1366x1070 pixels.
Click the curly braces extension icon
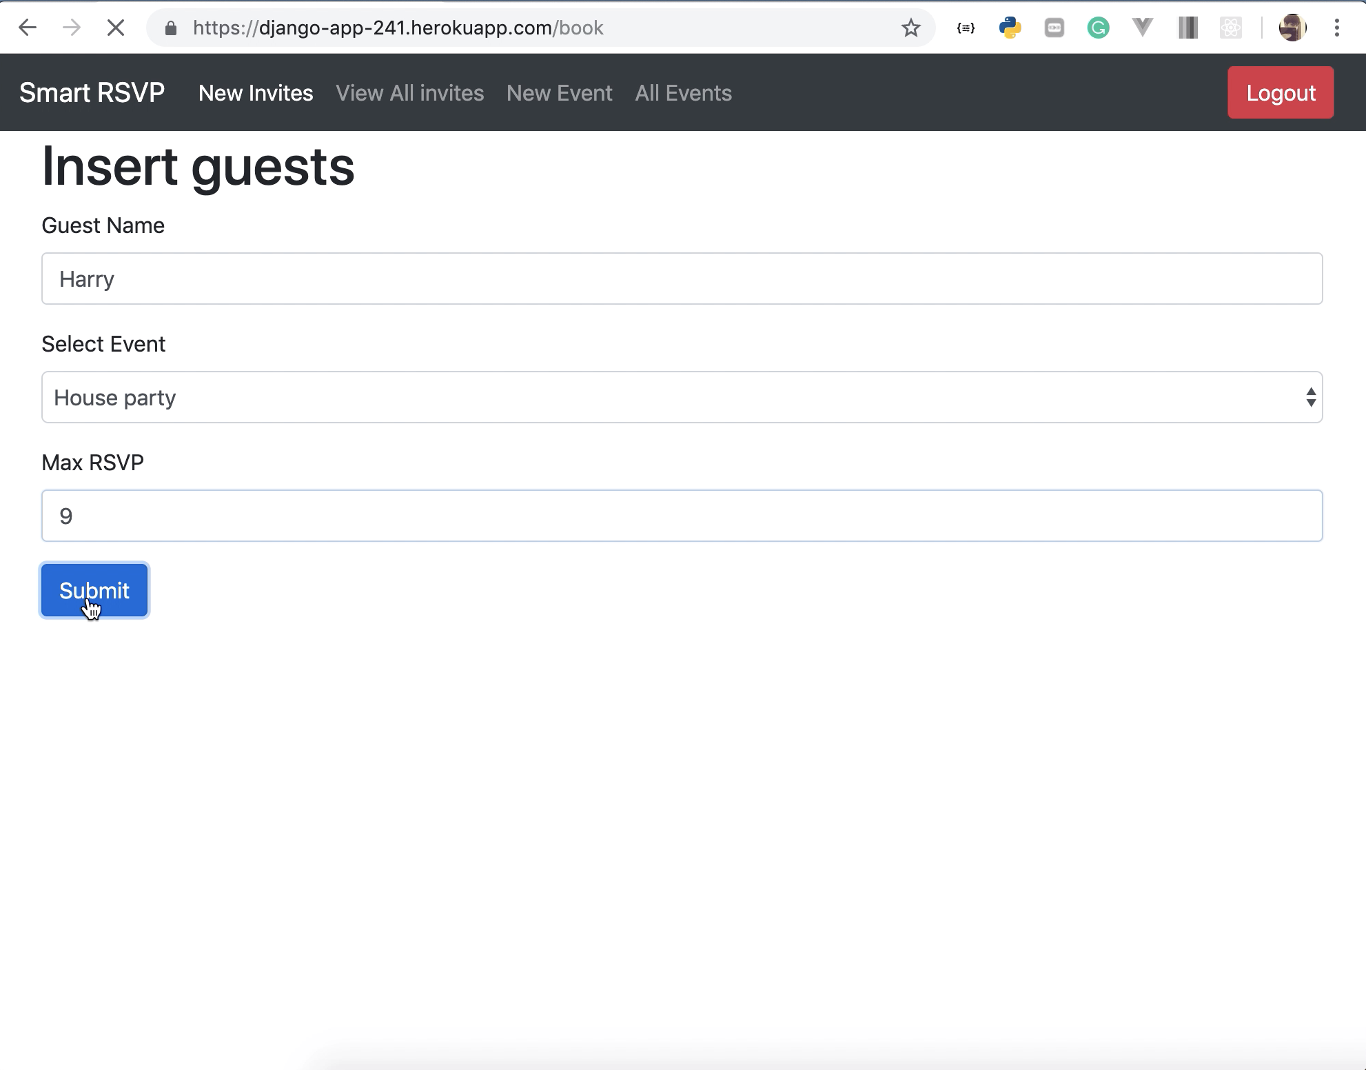(x=966, y=28)
